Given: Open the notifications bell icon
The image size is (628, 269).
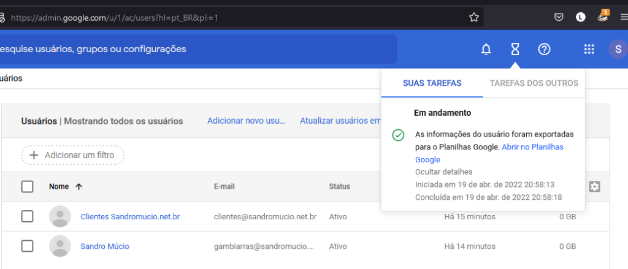Looking at the screenshot, I should pyautogui.click(x=486, y=50).
